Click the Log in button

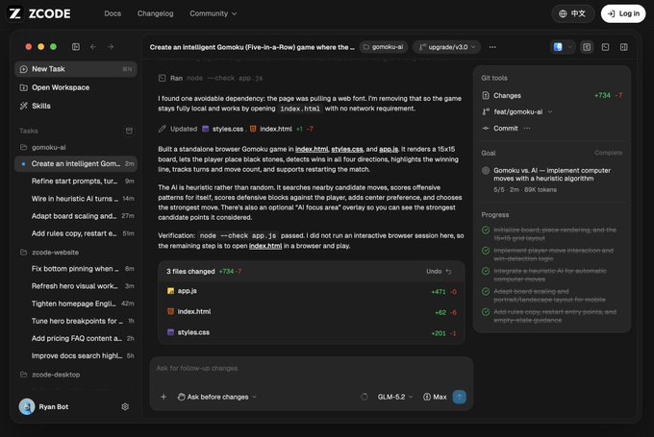tap(623, 13)
